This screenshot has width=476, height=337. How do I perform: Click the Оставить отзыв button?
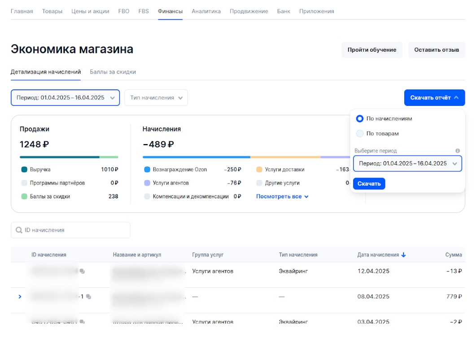(437, 50)
